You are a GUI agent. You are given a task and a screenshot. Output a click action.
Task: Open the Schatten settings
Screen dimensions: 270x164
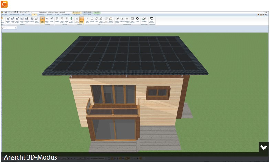pyautogui.click(x=122, y=20)
